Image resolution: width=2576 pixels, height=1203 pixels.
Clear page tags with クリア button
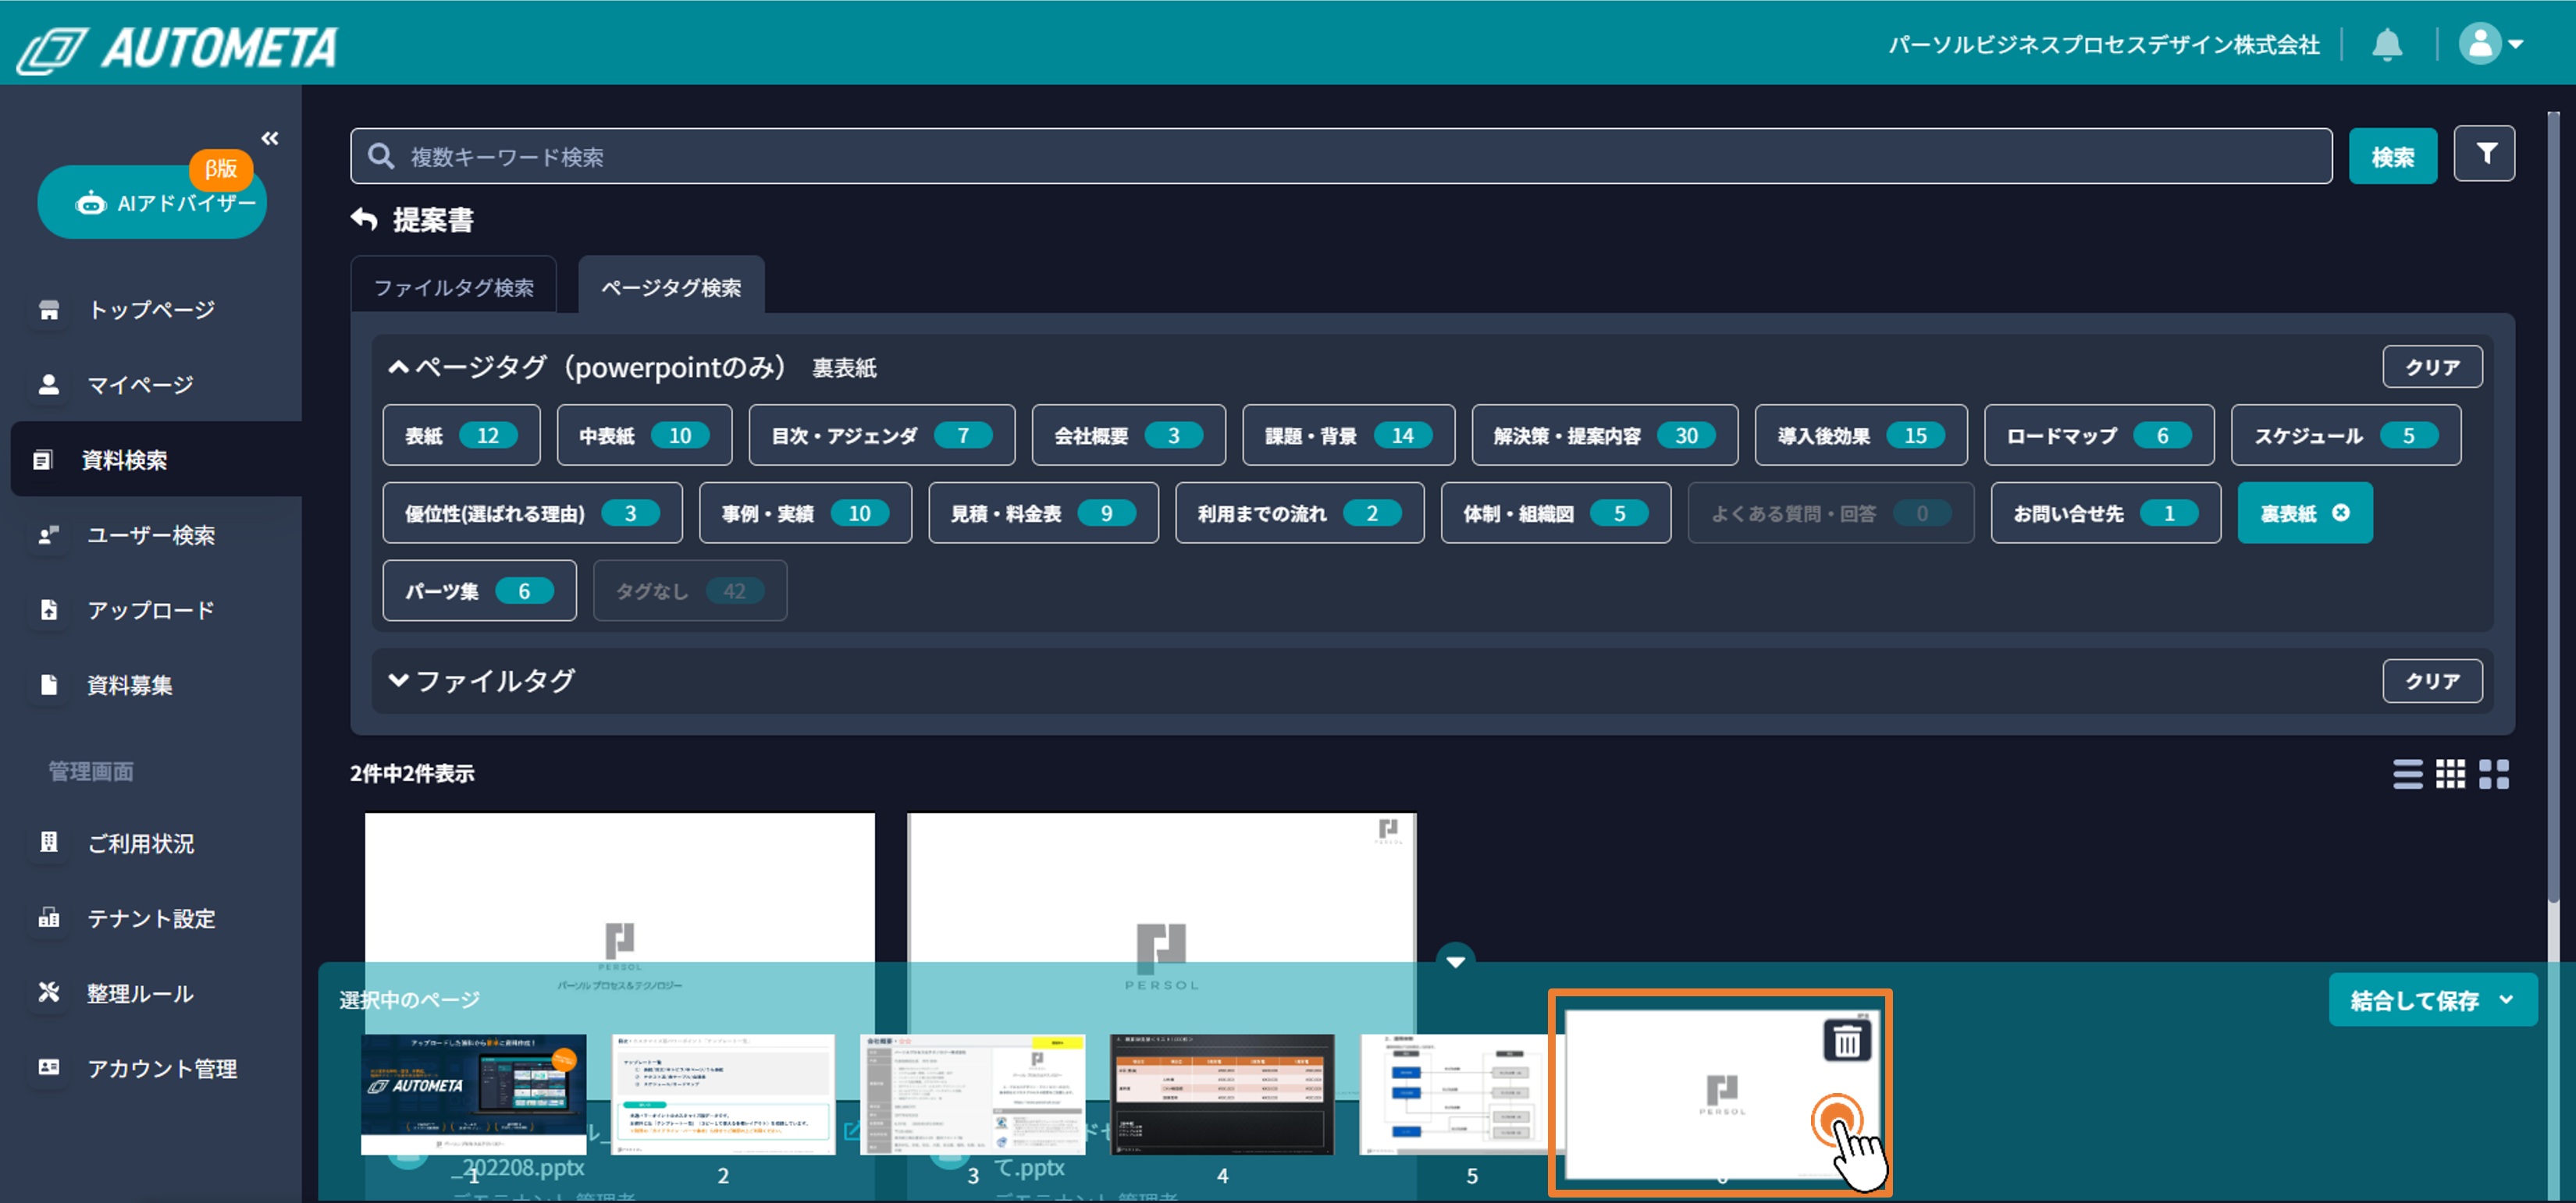(x=2432, y=367)
